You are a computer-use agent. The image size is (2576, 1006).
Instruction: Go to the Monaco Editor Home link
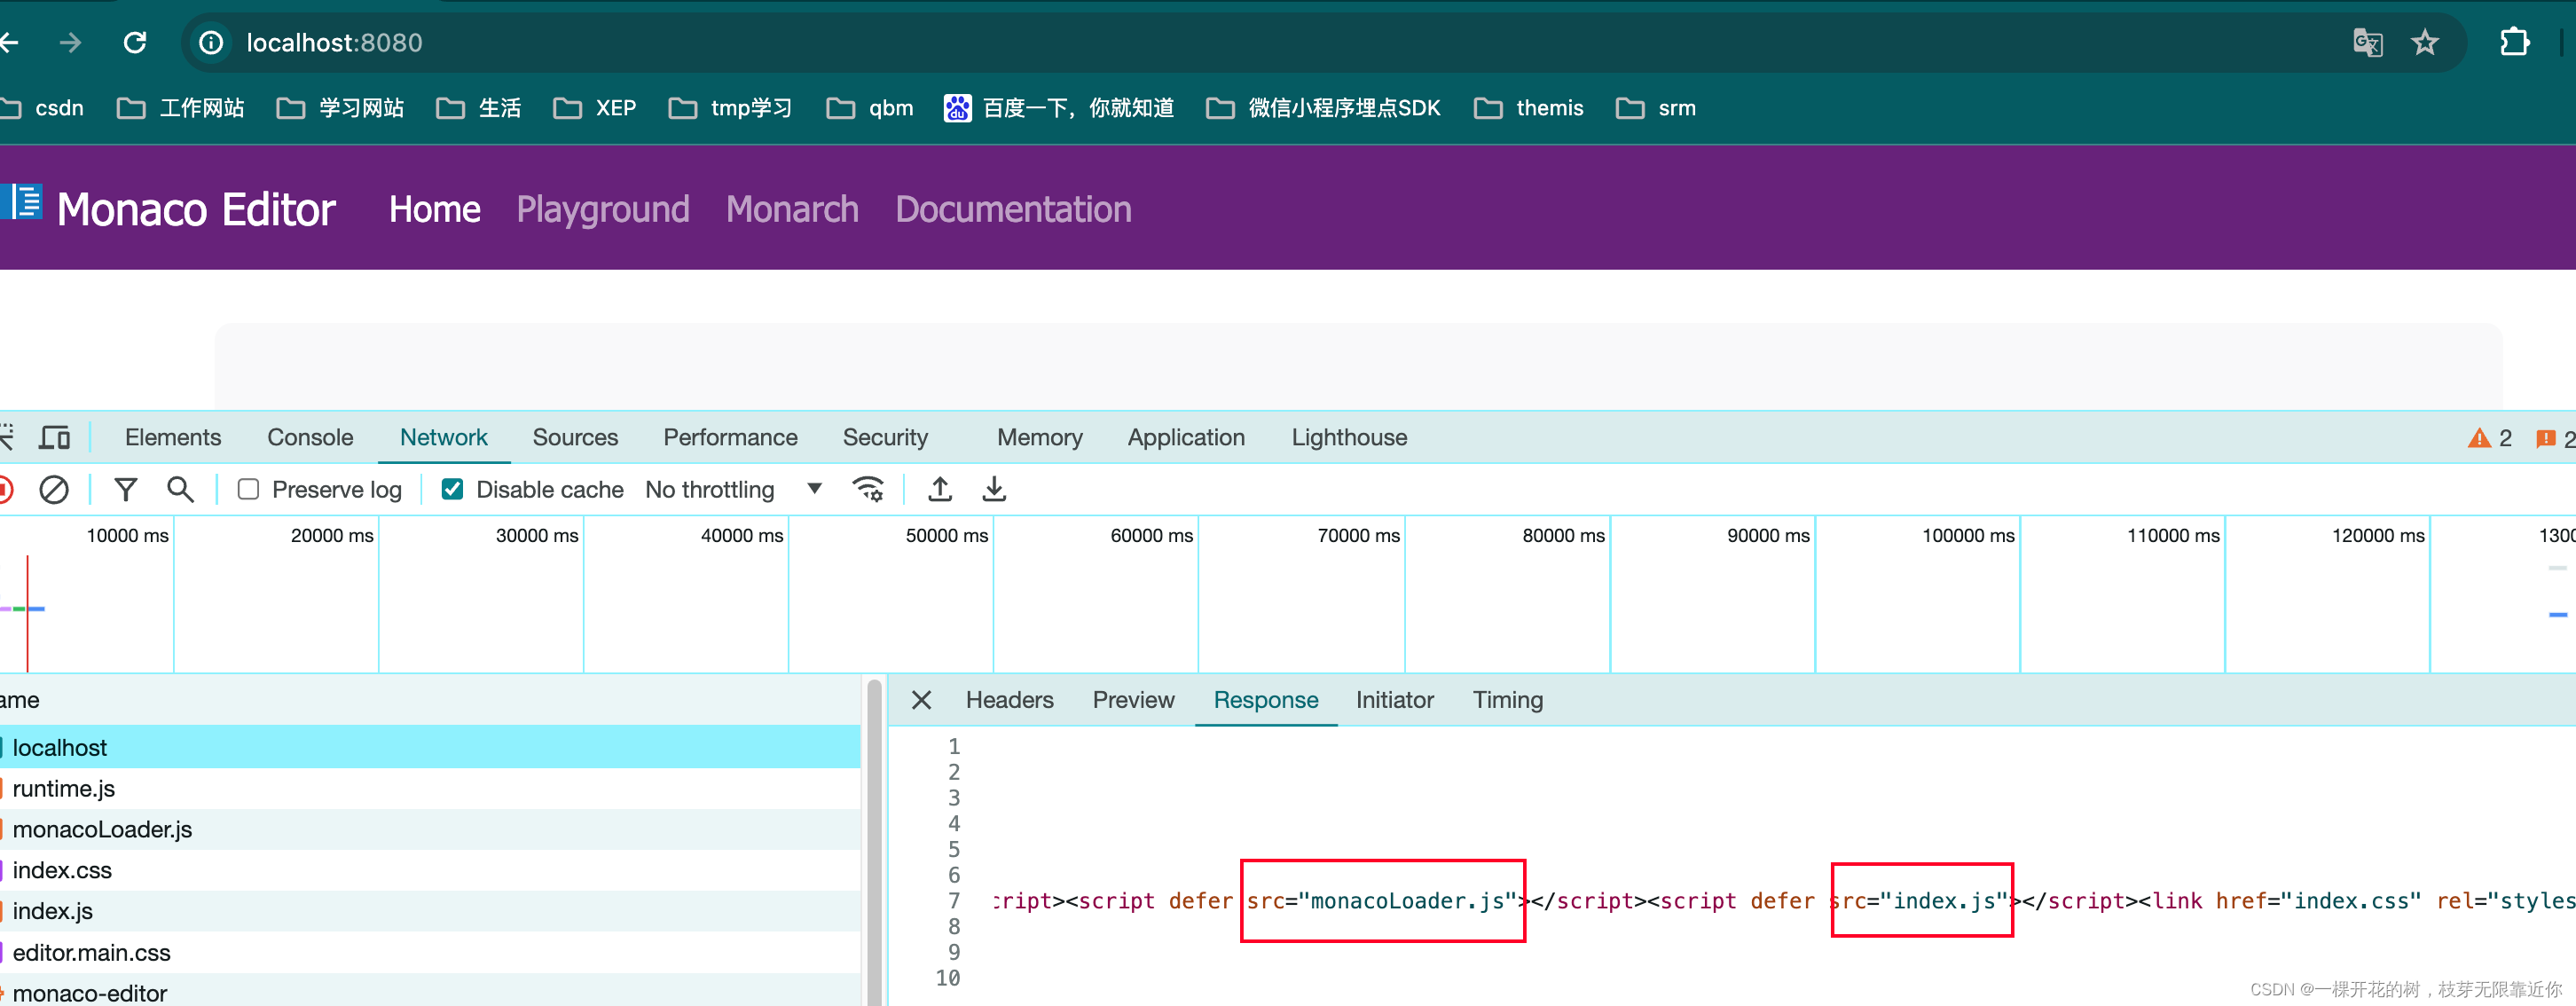coord(434,209)
